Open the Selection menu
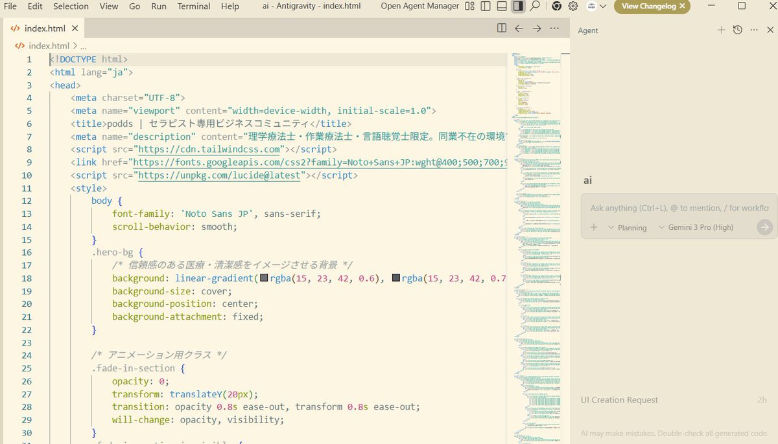Screen dimensions: 778x444 pos(71,6)
